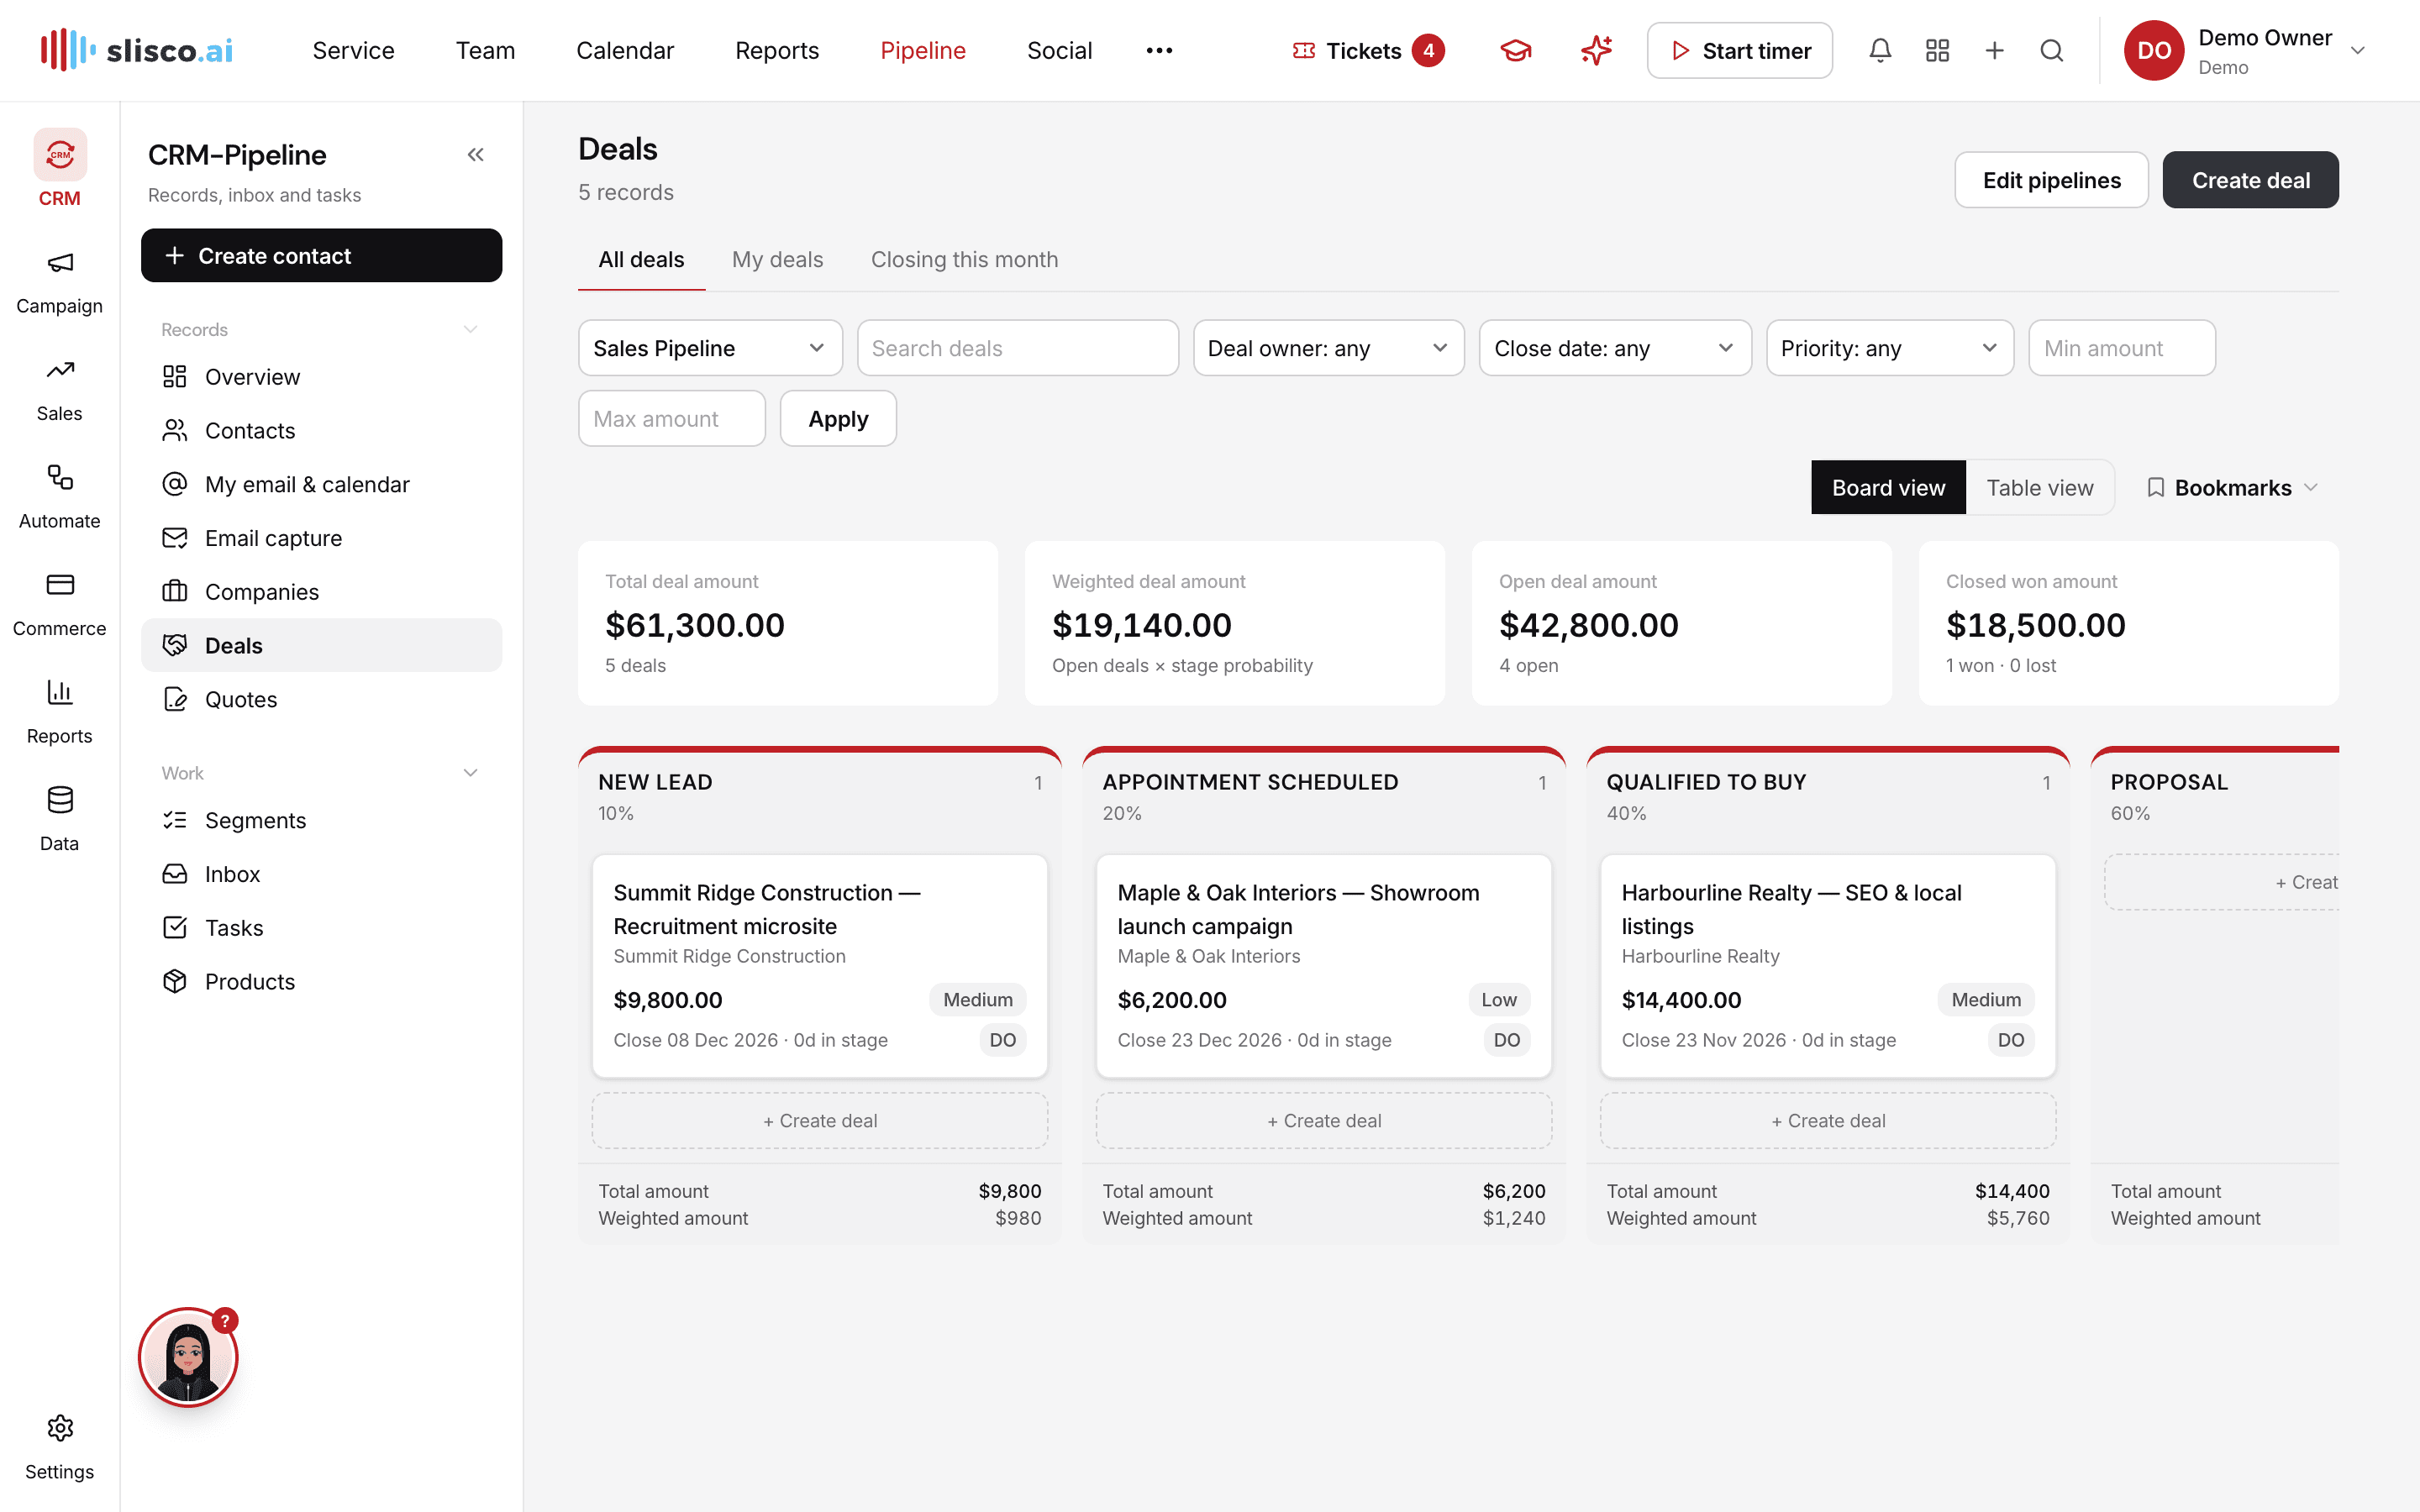Image resolution: width=2420 pixels, height=1512 pixels.
Task: Click the Start timer button
Action: (x=1739, y=50)
